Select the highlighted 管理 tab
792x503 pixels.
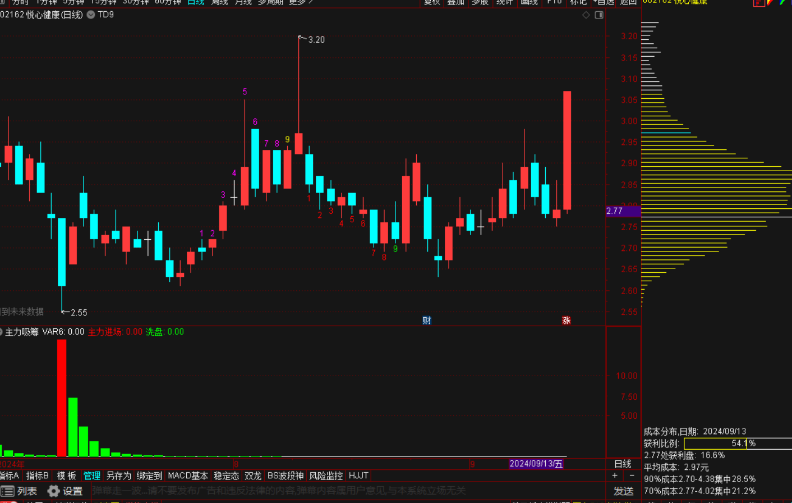pos(92,475)
